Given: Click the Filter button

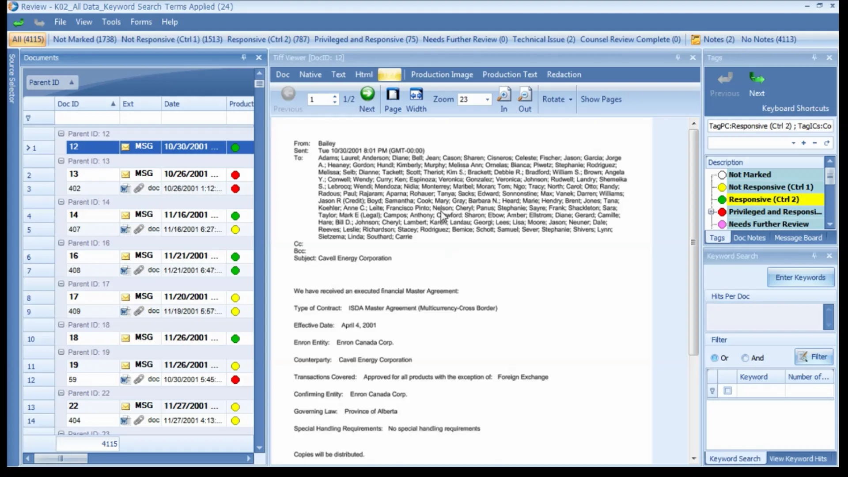Looking at the screenshot, I should pos(814,357).
